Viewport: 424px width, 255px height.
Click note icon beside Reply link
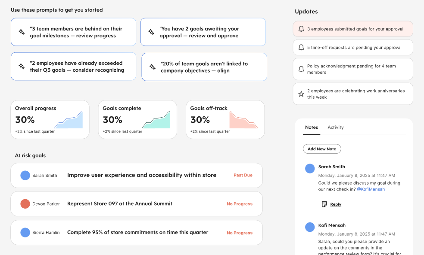point(324,204)
